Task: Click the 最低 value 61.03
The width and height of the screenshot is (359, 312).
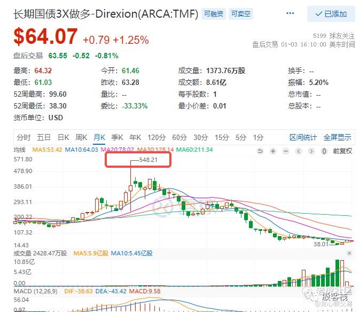Action: click(x=43, y=82)
